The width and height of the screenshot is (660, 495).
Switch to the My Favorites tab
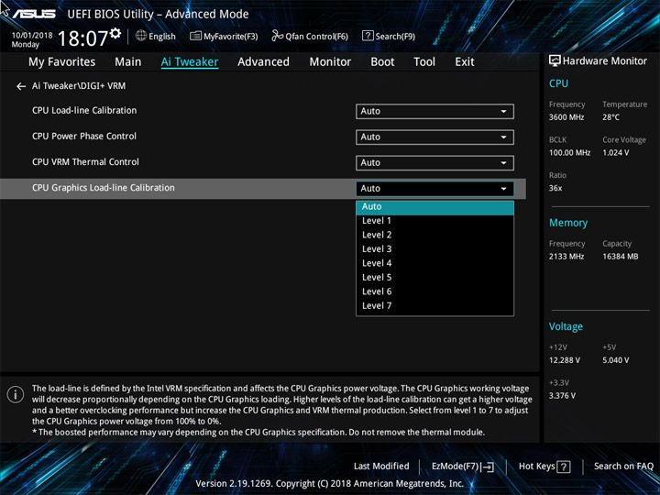(62, 62)
